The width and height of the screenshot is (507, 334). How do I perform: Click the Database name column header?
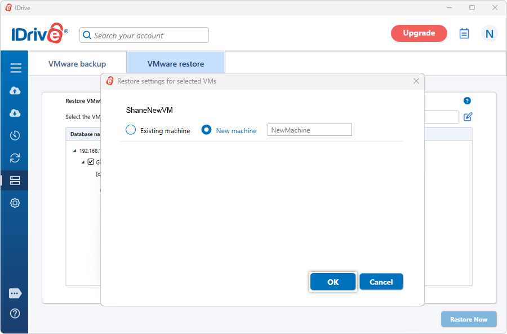click(85, 134)
